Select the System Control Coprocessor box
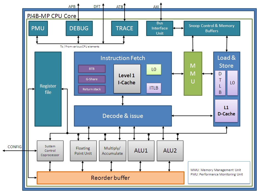The image size is (257, 191). (x=50, y=151)
